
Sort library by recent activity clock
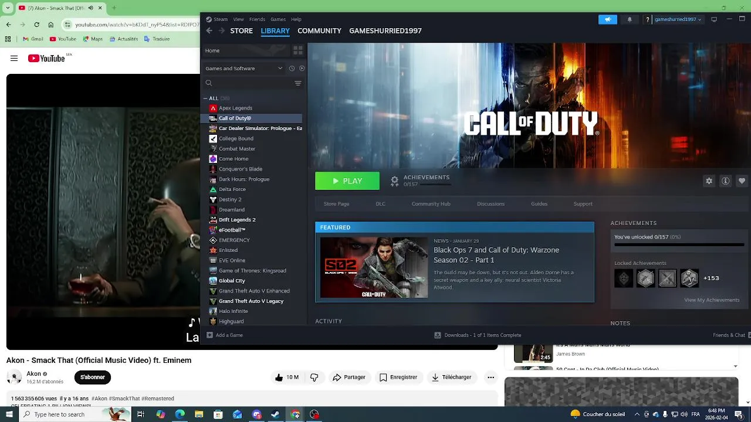pos(292,69)
